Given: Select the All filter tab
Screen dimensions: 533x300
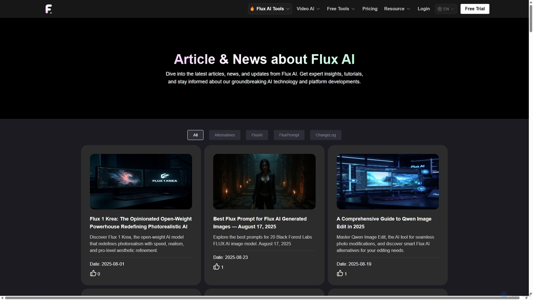Looking at the screenshot, I should pyautogui.click(x=195, y=135).
